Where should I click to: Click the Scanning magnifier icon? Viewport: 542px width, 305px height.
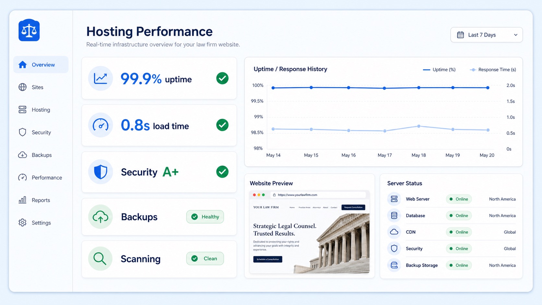(100, 259)
